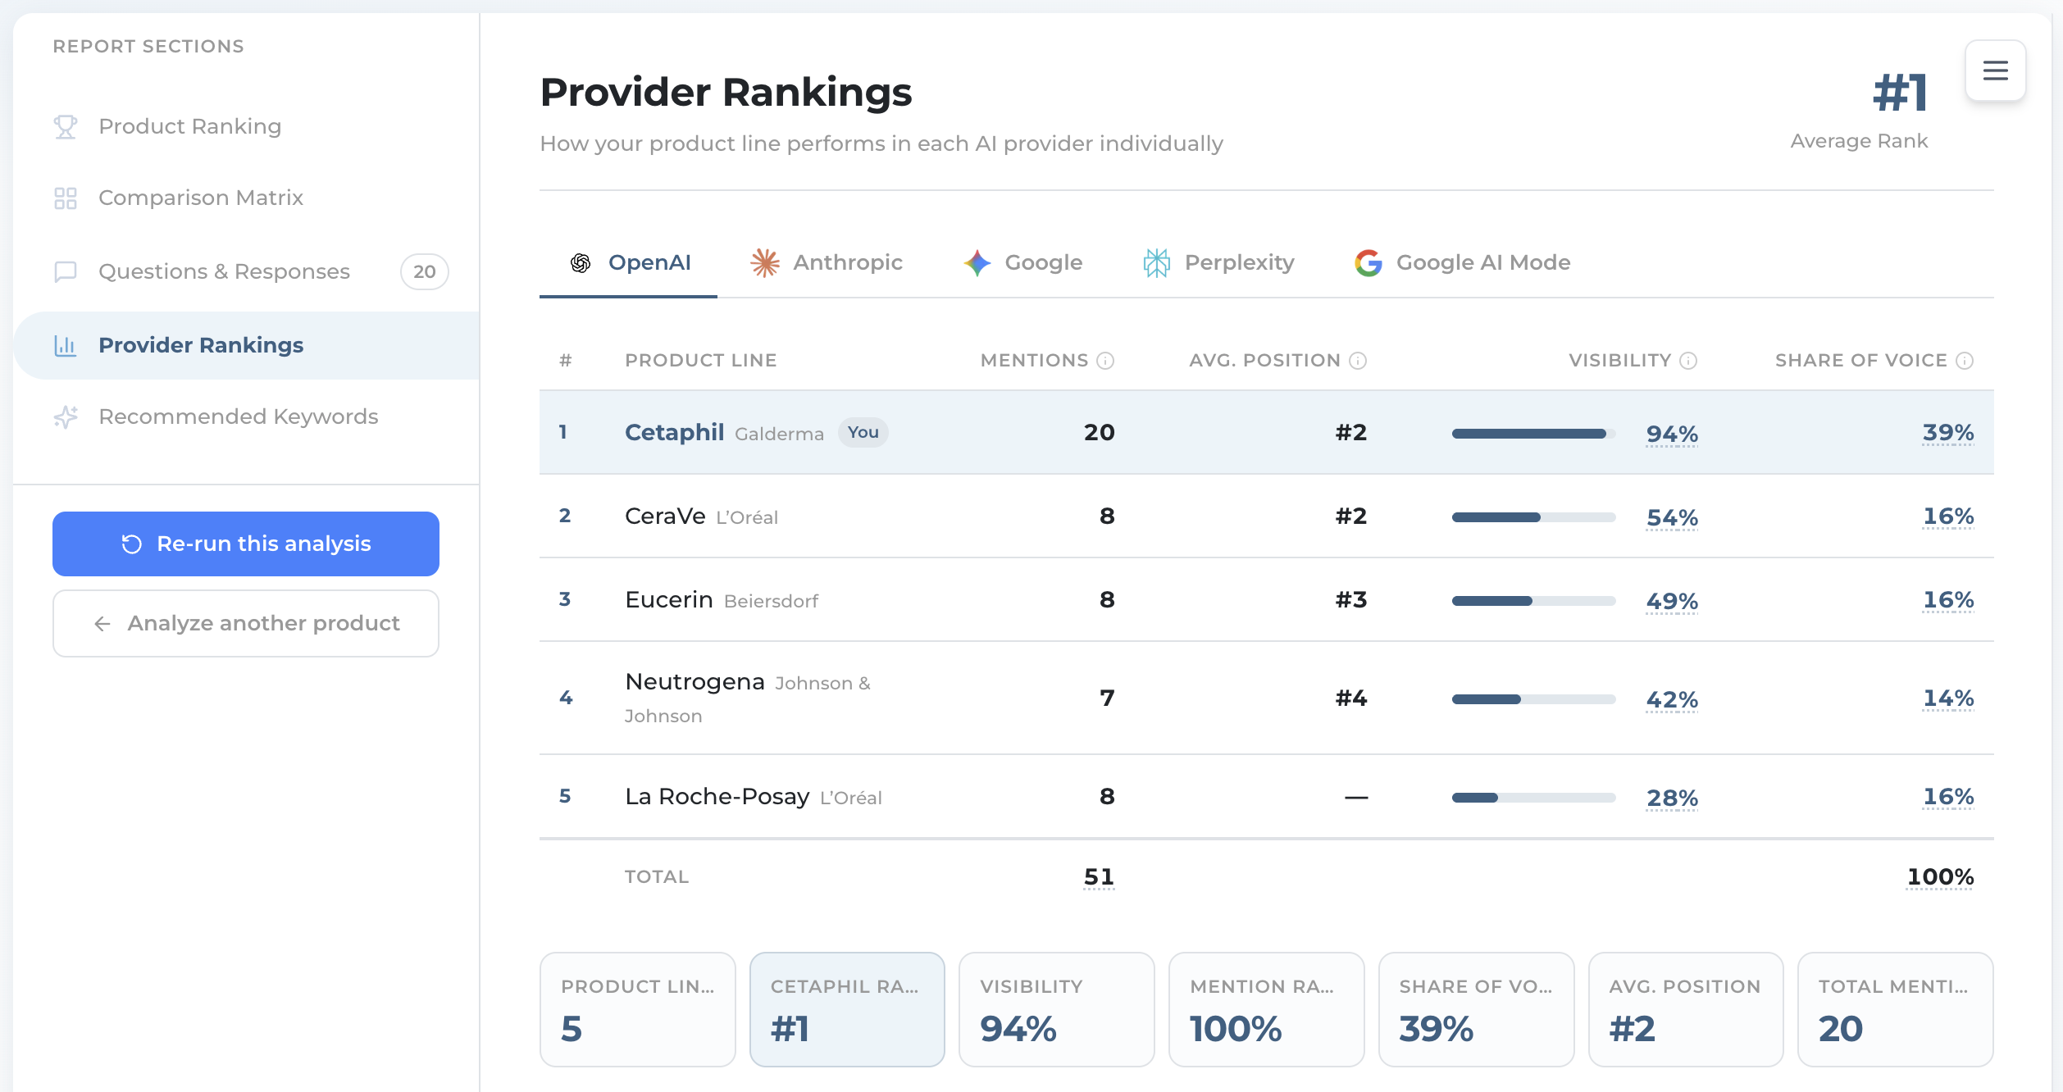Click the back arrow icon

pos(102,624)
